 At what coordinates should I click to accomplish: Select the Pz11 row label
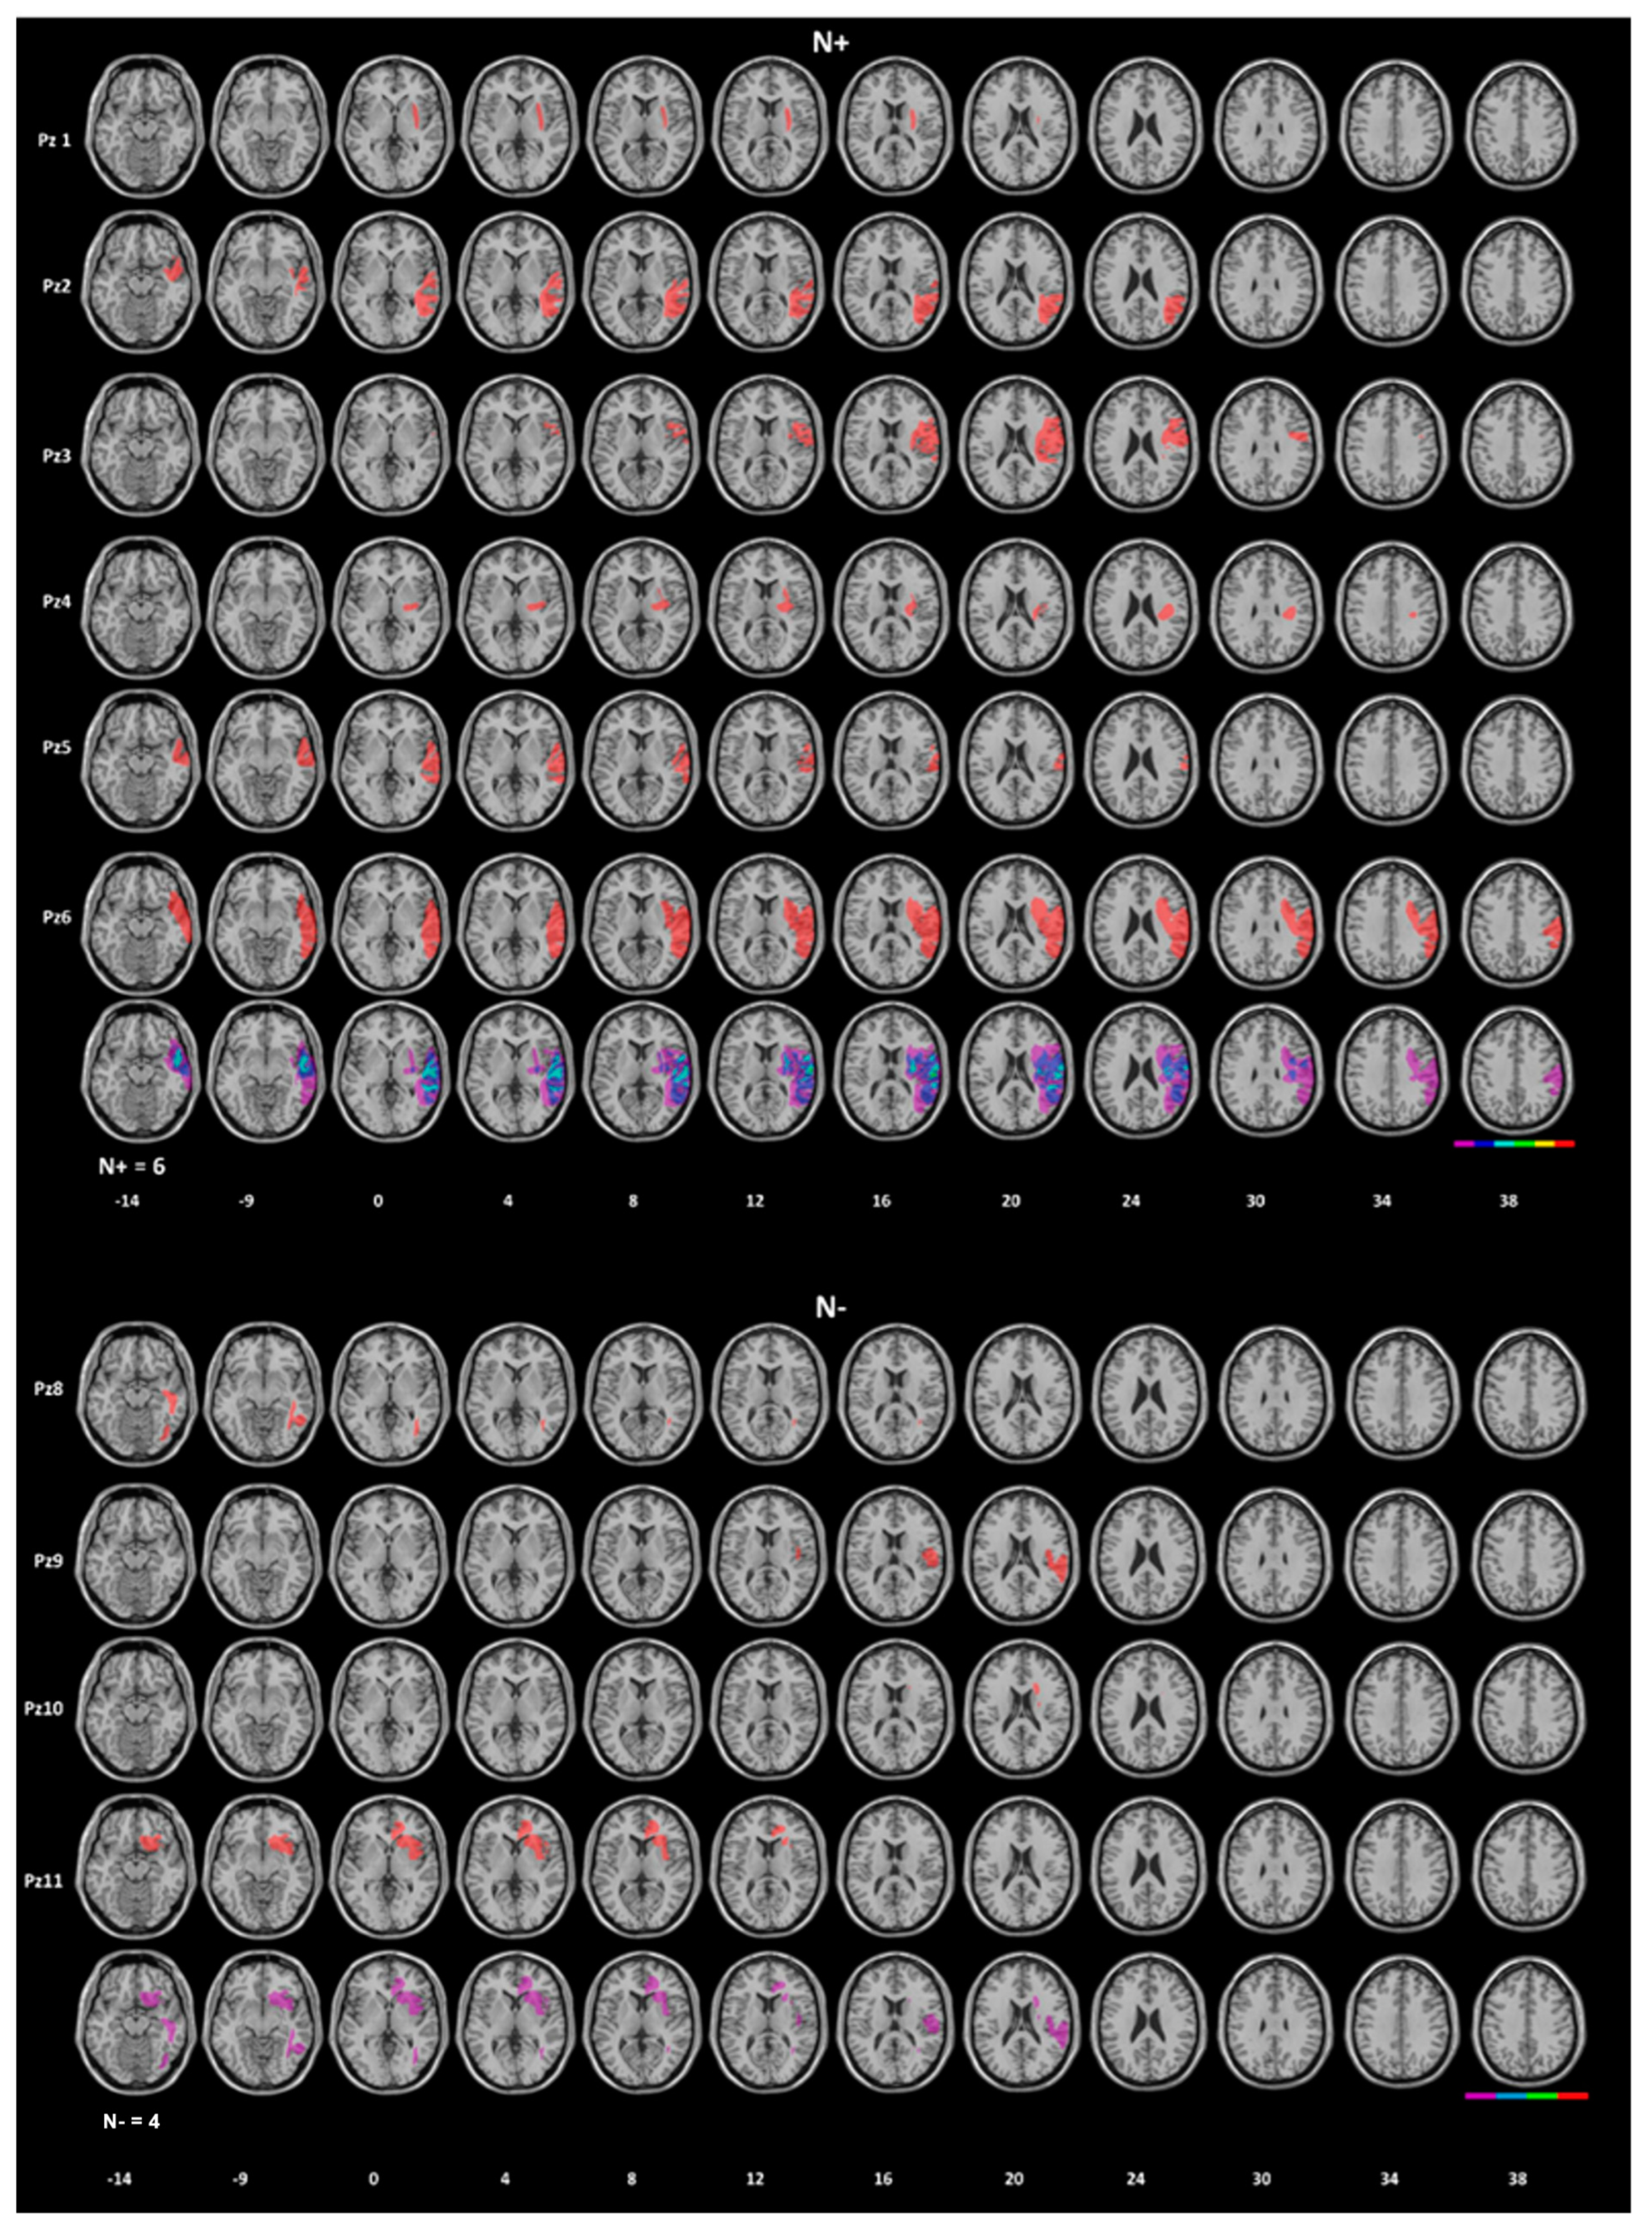pos(44,1880)
